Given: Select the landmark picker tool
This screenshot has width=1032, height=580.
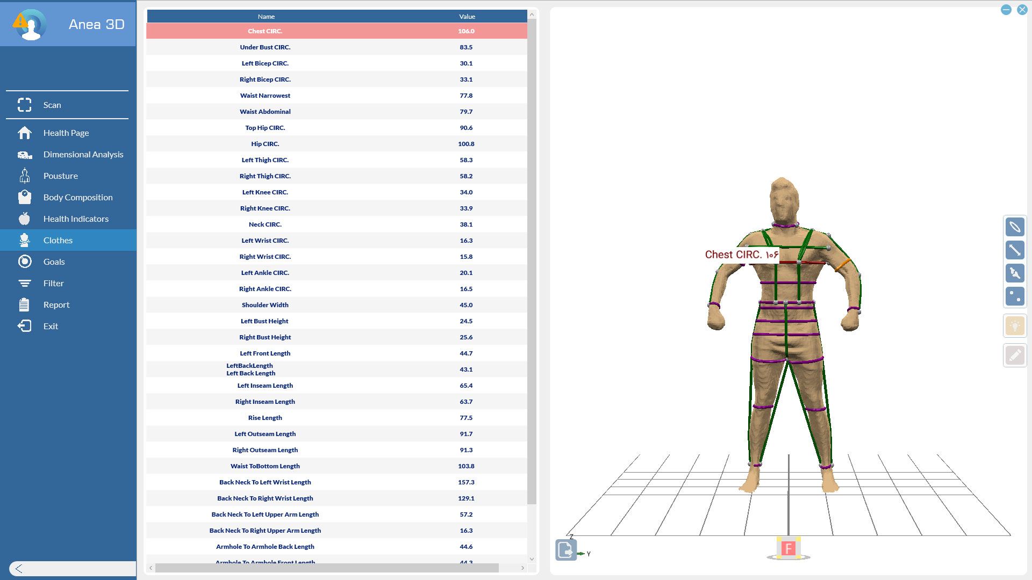Looking at the screenshot, I should (1015, 273).
